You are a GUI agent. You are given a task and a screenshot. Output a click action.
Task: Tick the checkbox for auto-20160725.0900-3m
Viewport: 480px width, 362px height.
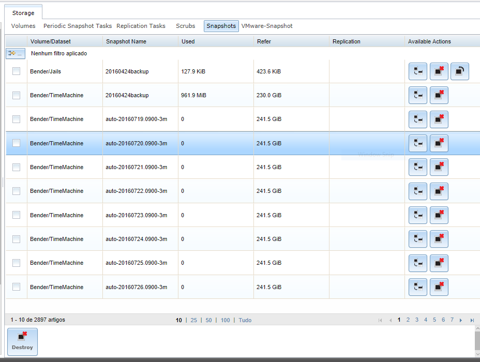tap(17, 263)
